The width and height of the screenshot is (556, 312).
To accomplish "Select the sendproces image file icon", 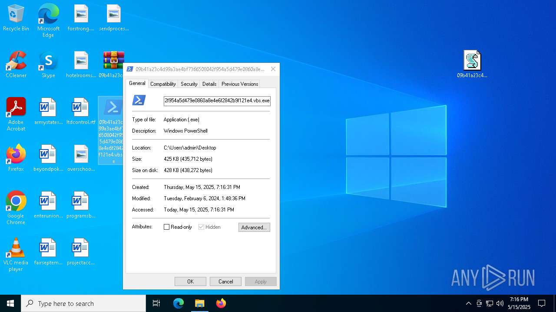I will [114, 18].
